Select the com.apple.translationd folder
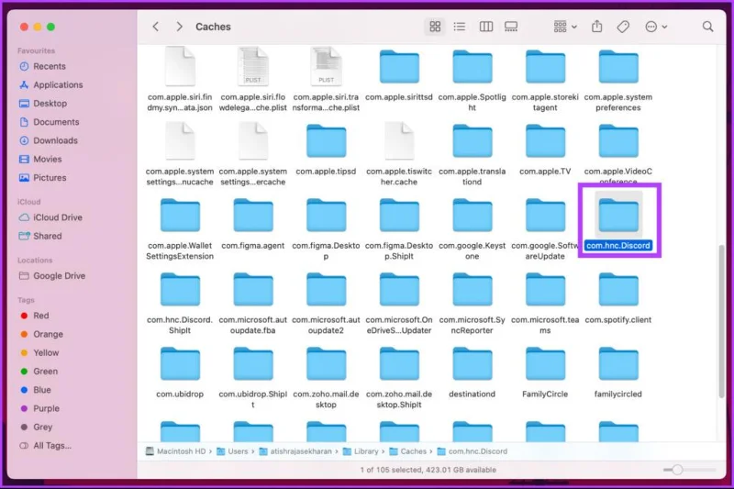734x489 pixels. tap(472, 154)
